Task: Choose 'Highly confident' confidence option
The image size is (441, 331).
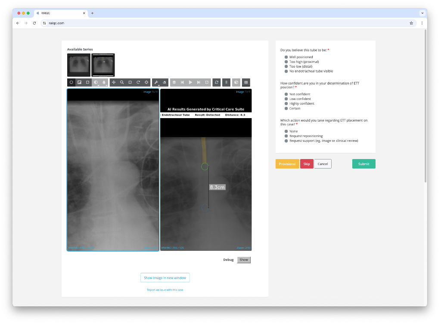Action: pos(286,103)
